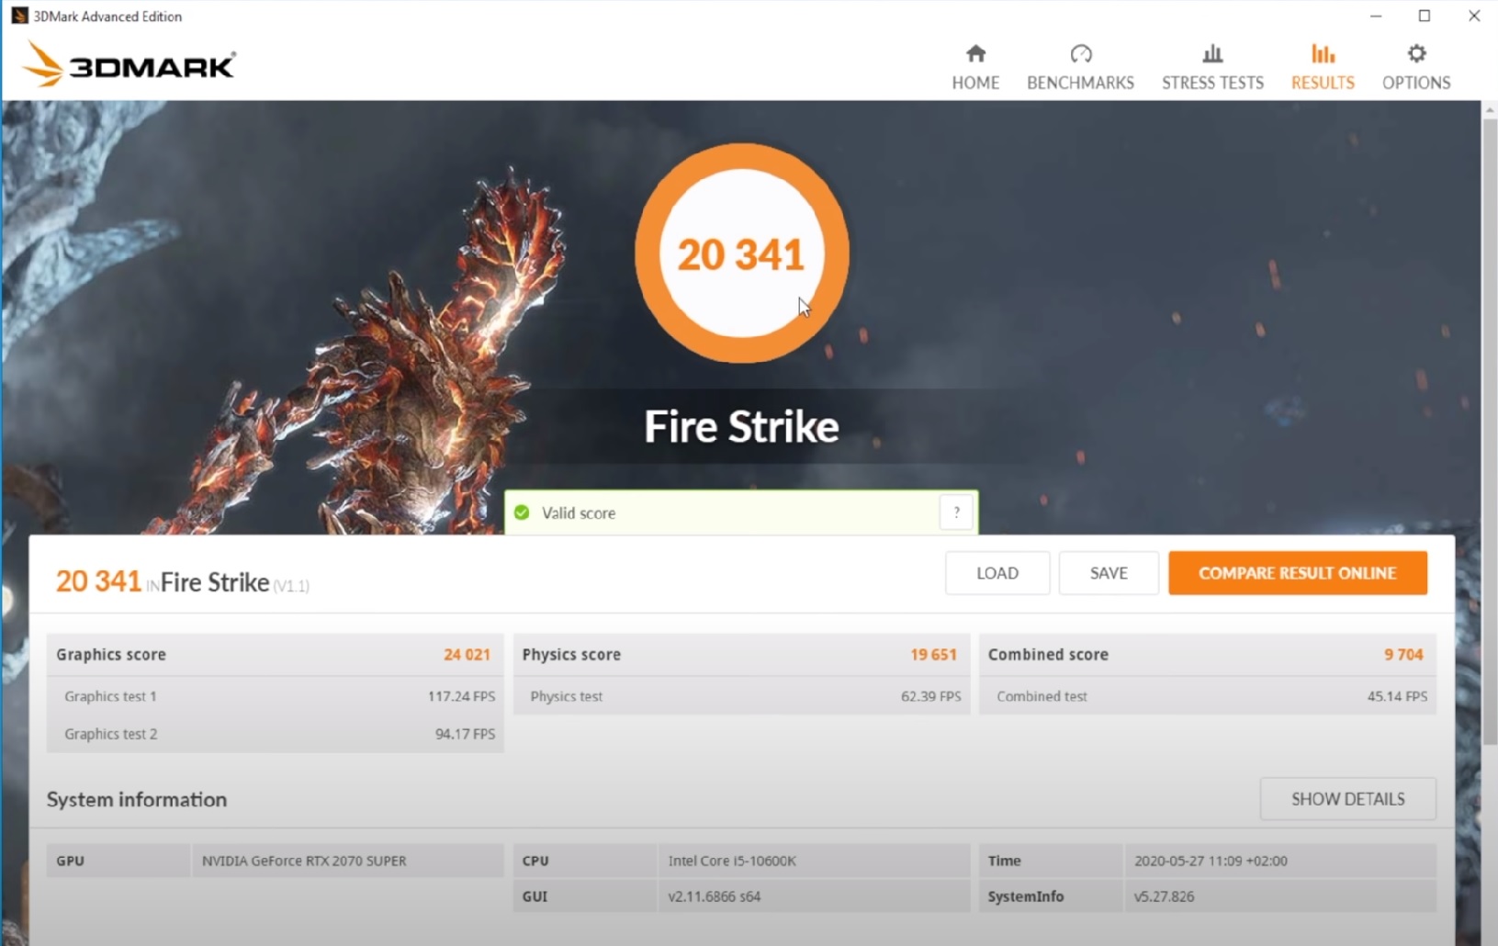
Task: Click the Combined score value 9 704
Action: pos(1403,655)
